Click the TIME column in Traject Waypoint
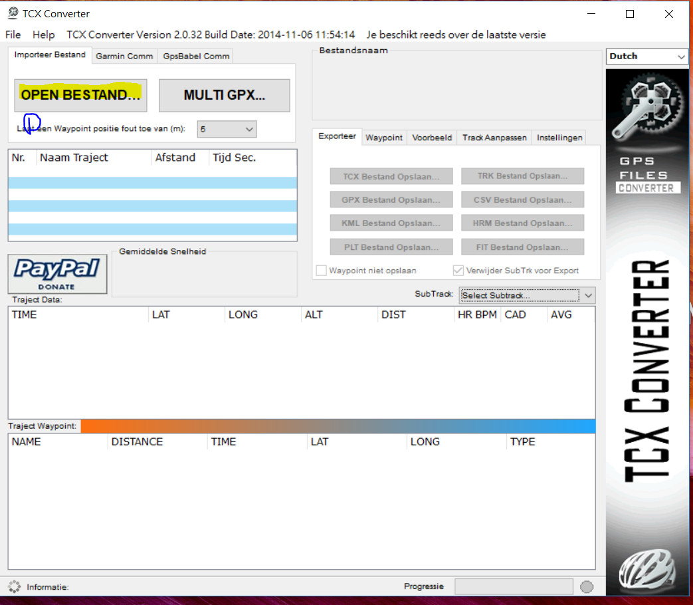 coord(256,442)
